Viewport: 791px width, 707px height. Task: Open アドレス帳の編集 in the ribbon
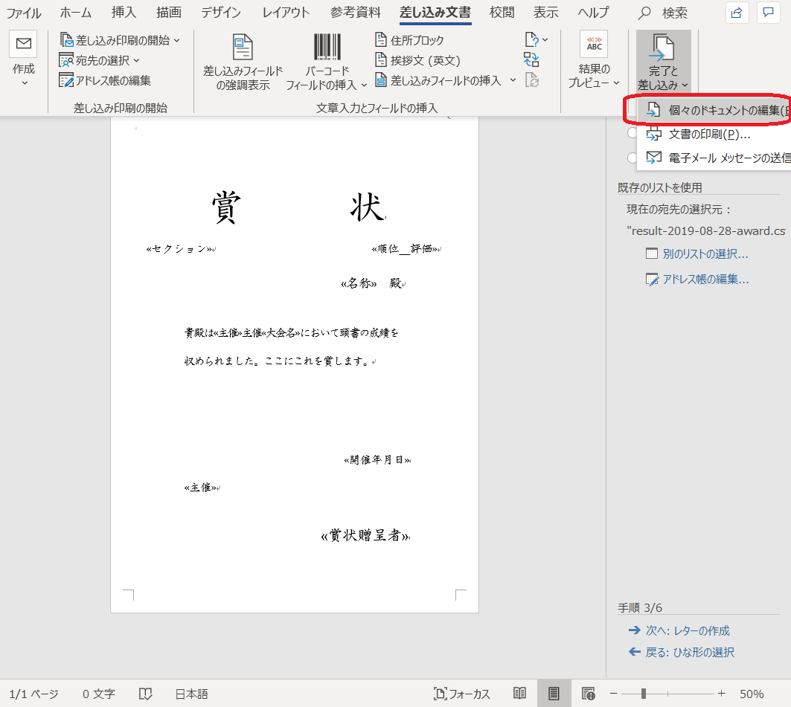pyautogui.click(x=105, y=80)
